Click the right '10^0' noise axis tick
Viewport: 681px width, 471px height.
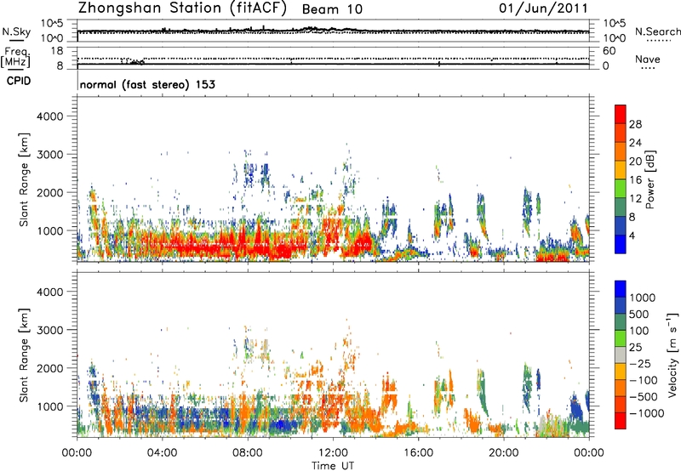614,38
